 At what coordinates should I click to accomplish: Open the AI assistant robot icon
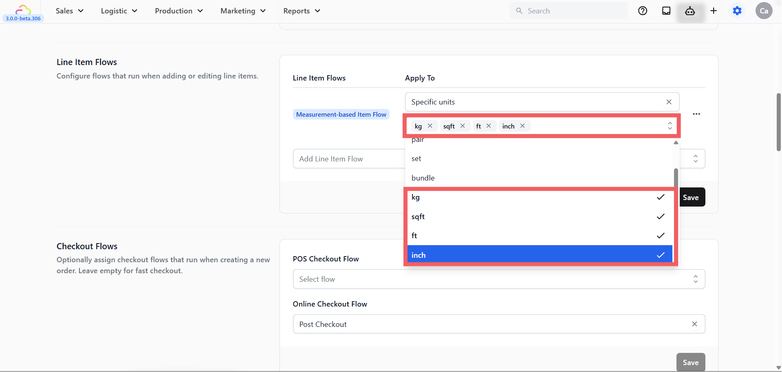[x=690, y=11]
